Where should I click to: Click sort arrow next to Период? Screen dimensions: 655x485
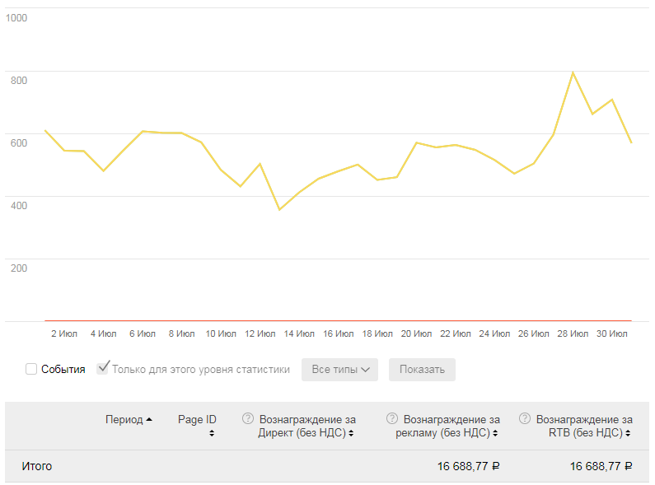click(149, 420)
